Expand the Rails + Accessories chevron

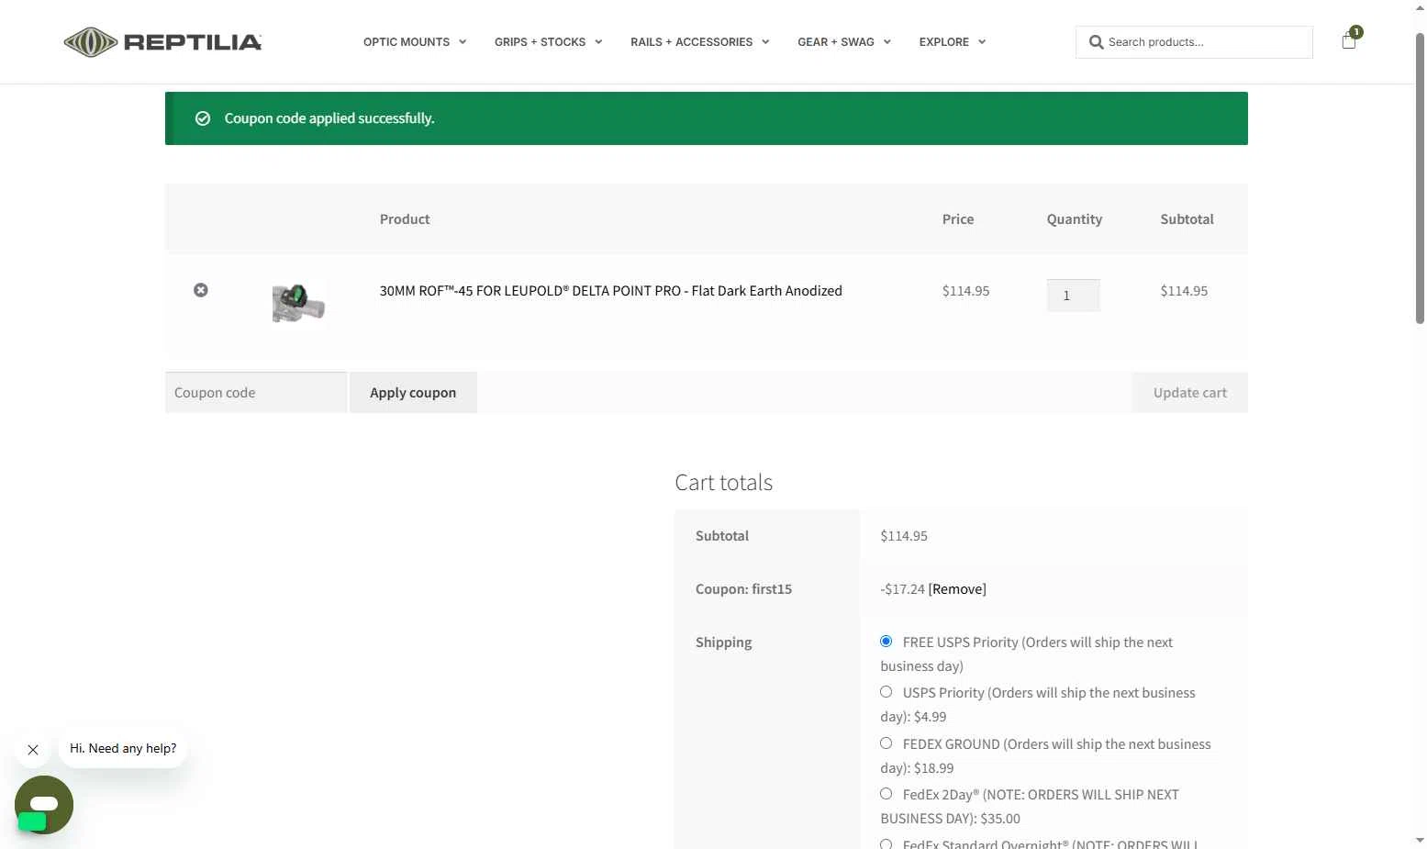[765, 42]
